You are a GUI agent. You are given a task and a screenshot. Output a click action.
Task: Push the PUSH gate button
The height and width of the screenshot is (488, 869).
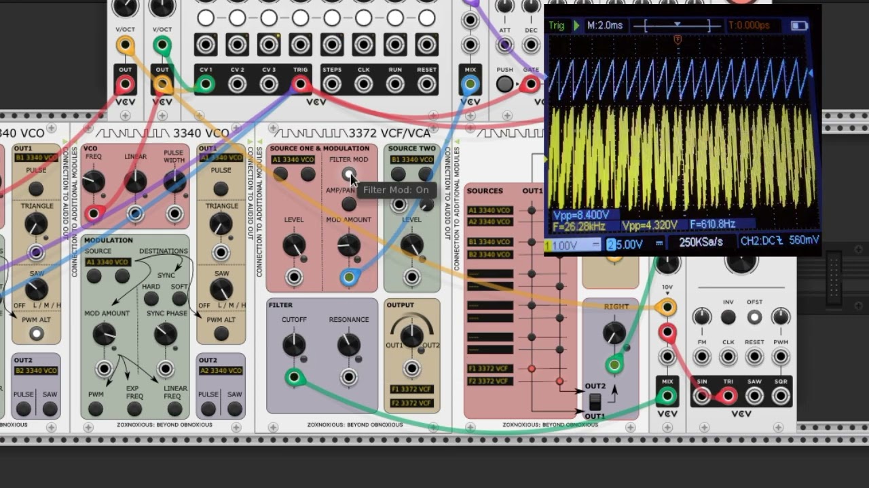coord(504,85)
